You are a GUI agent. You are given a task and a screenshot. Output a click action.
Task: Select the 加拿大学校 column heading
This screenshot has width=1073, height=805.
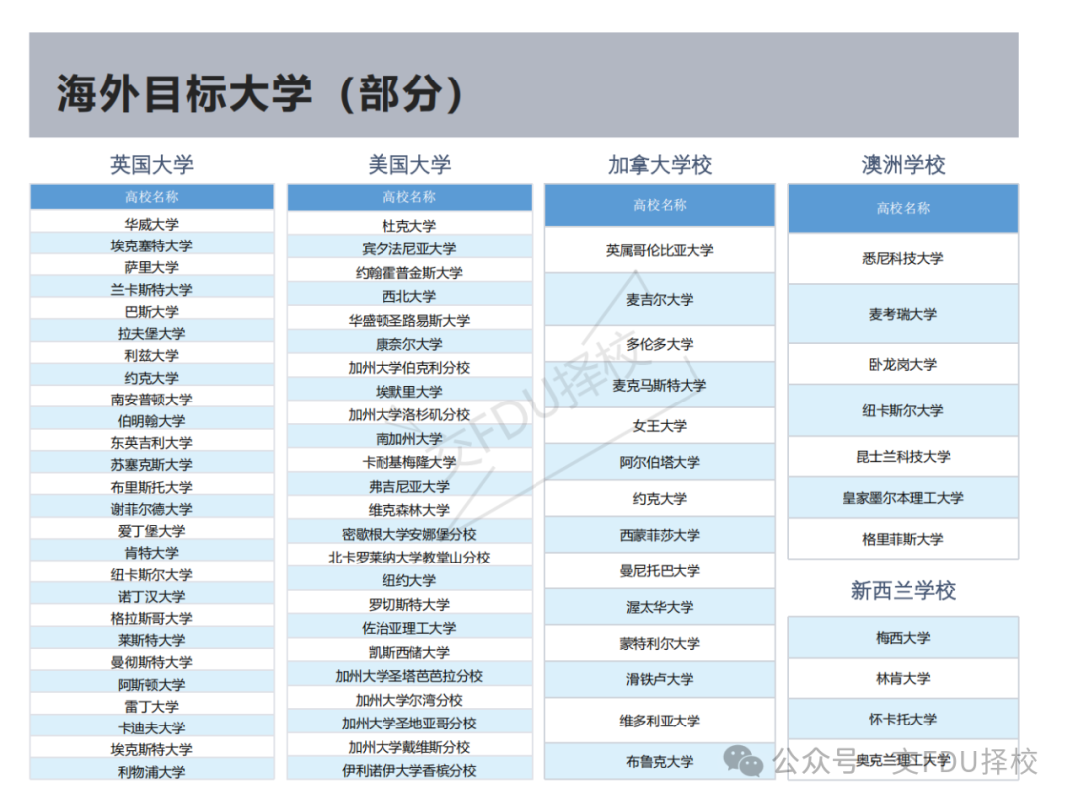(x=660, y=164)
